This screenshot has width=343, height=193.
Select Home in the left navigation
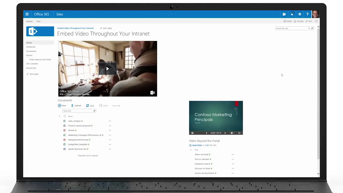pyautogui.click(x=29, y=43)
